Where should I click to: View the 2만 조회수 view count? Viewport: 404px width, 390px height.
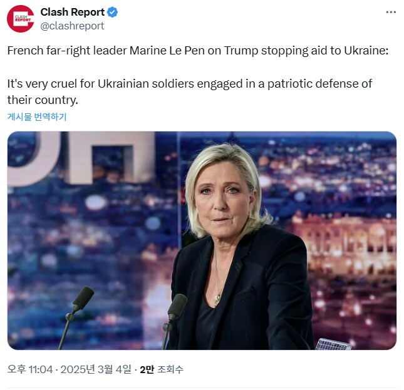[x=161, y=369]
